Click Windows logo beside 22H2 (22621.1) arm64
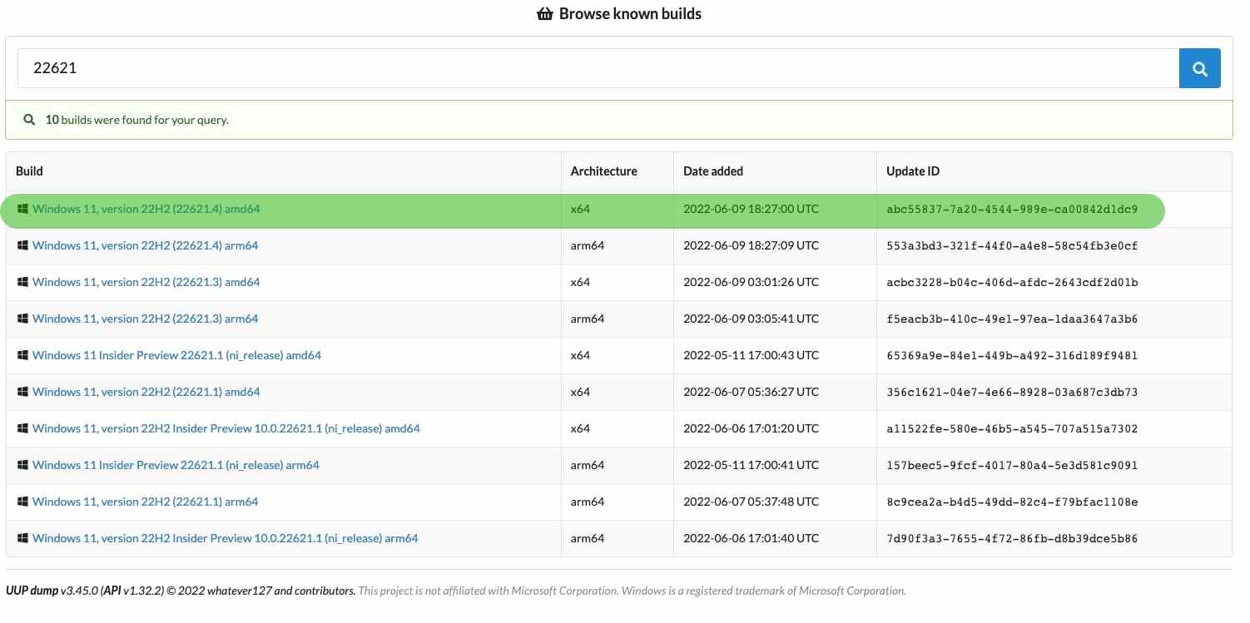This screenshot has height=623, width=1250. (x=22, y=502)
